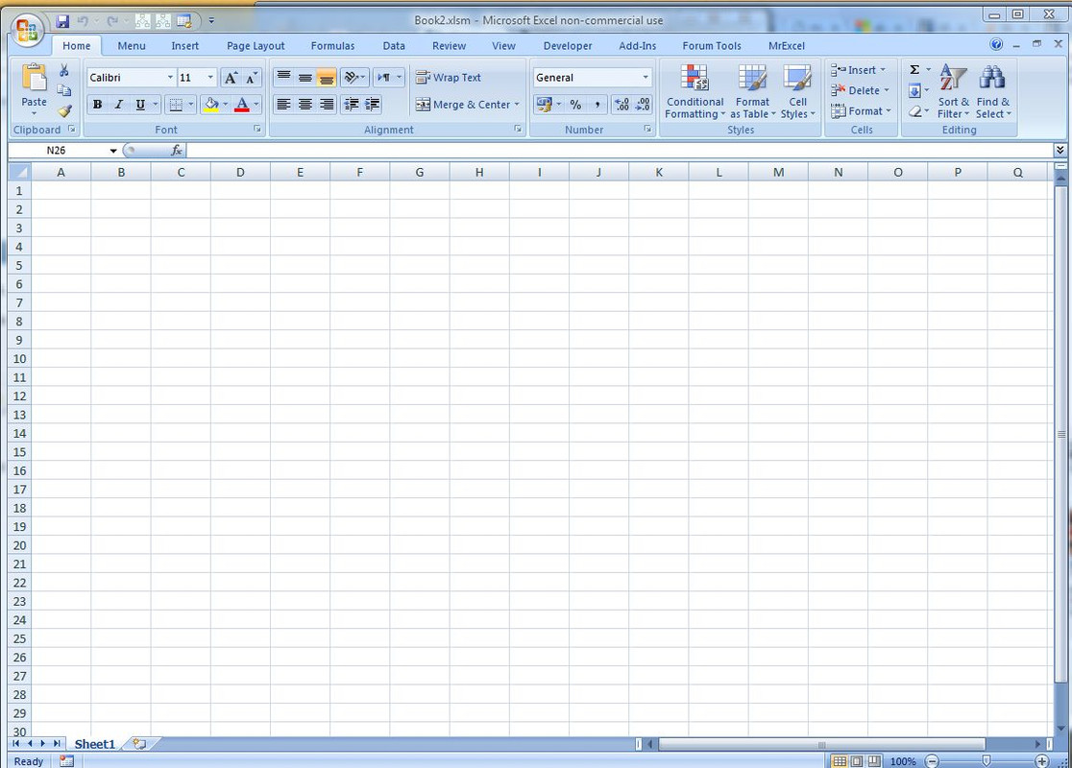Screen dimensions: 1072x768
Task: Toggle Italic formatting
Action: coord(118,105)
